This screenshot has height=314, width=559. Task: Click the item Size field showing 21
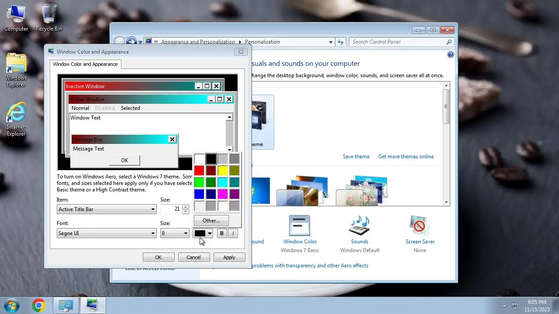171,209
